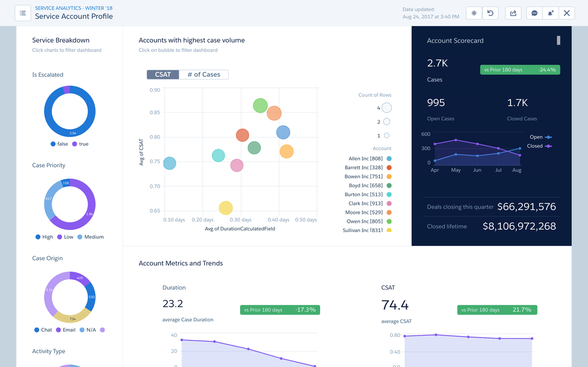Click the notification bell icon
The image size is (588, 367).
[551, 13]
